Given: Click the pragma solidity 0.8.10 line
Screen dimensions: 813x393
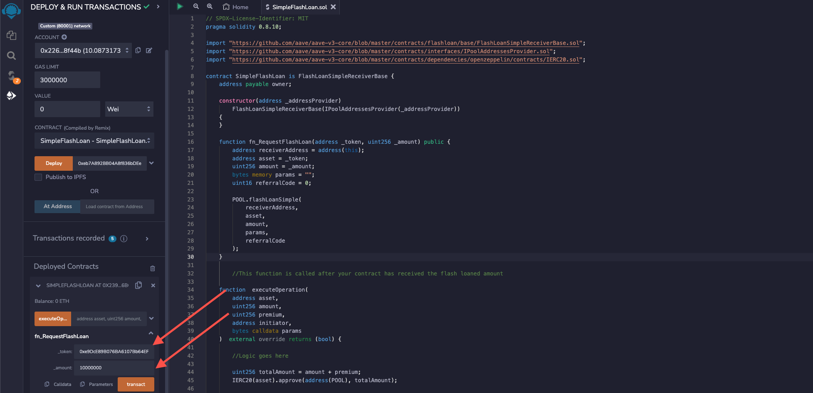Looking at the screenshot, I should point(244,27).
